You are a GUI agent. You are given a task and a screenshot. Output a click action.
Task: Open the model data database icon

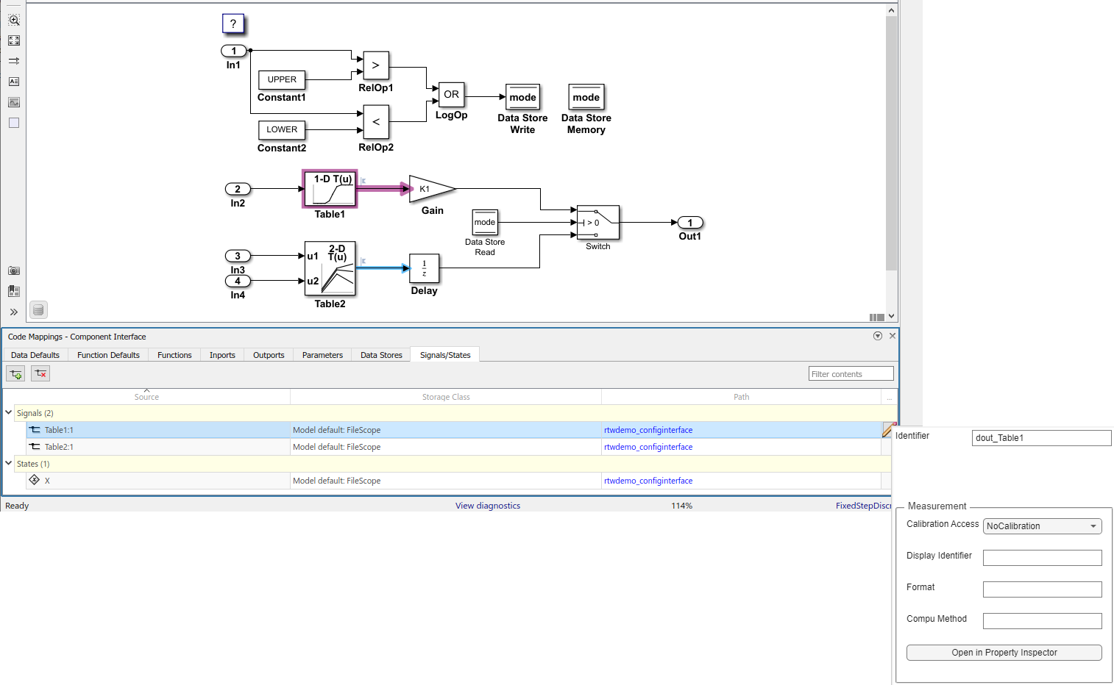coord(38,310)
